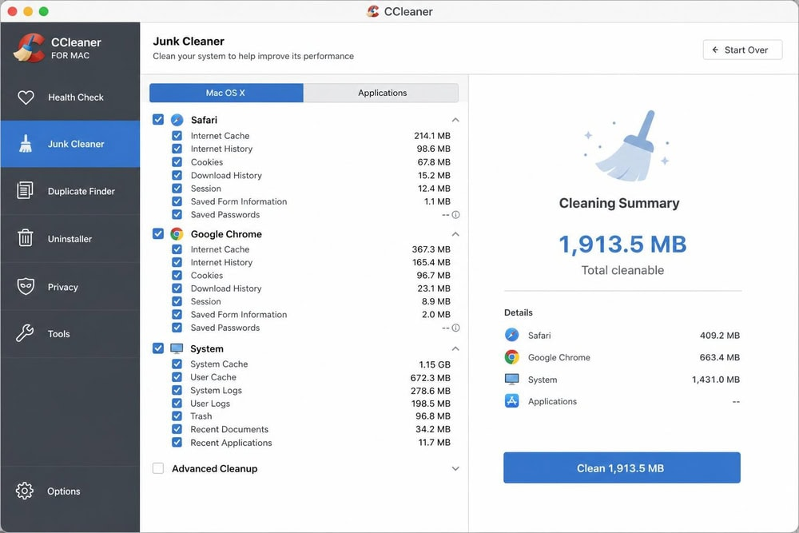Screen dimensions: 799x533
Task: Click the Applications App Store icon in Details
Action: click(511, 401)
